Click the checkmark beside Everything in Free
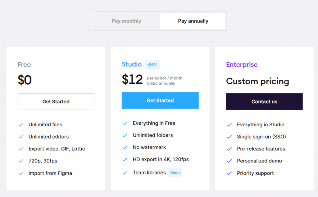 pyautogui.click(x=125, y=123)
